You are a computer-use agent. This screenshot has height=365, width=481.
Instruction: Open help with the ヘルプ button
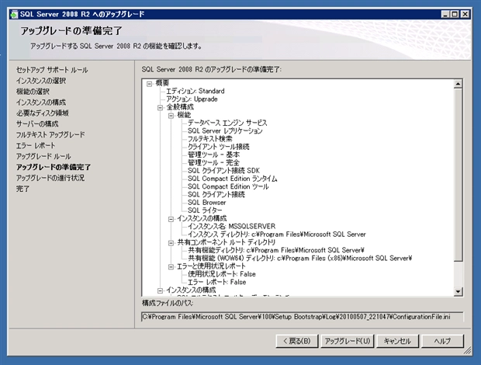tap(442, 341)
